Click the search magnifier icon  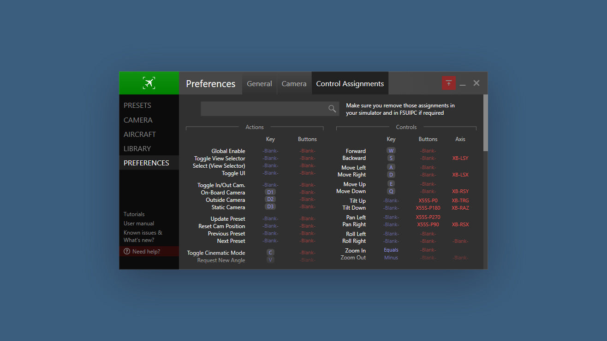pos(332,109)
